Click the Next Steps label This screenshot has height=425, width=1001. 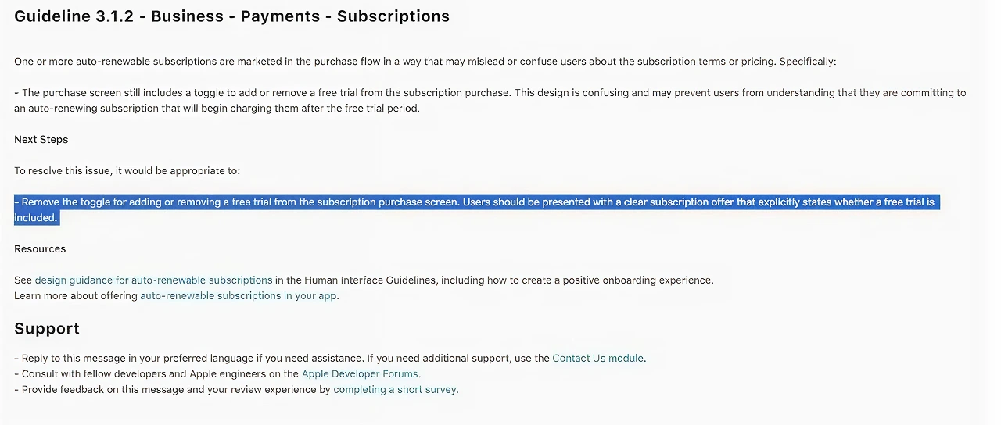pyautogui.click(x=41, y=139)
